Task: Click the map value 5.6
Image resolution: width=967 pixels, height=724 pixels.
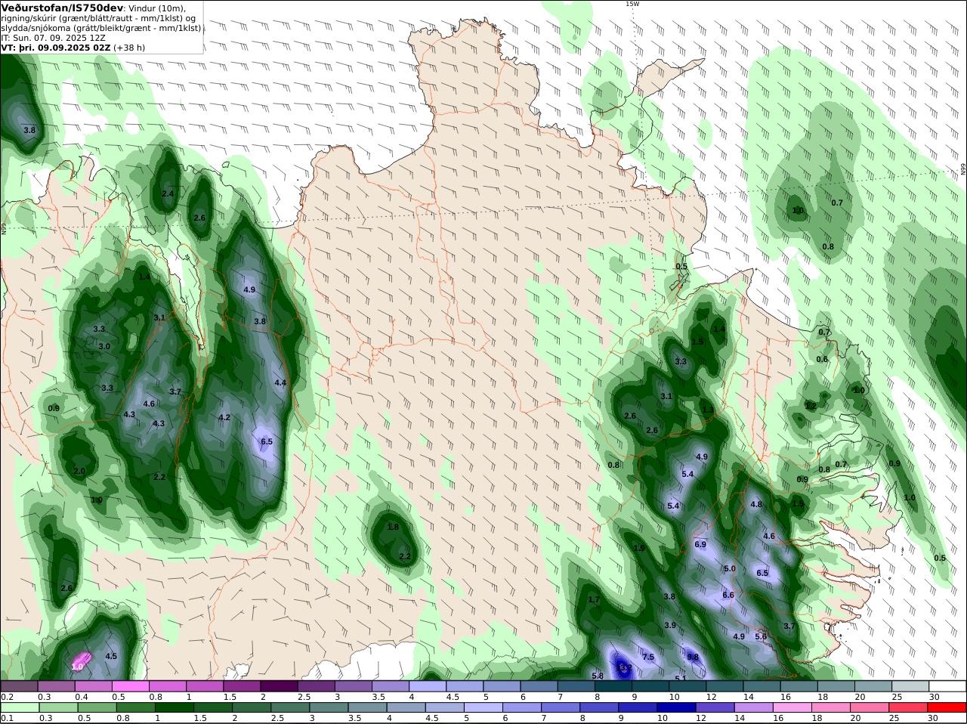Action: point(761,637)
